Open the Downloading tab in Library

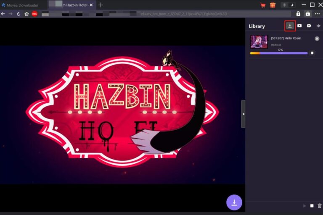click(x=290, y=26)
